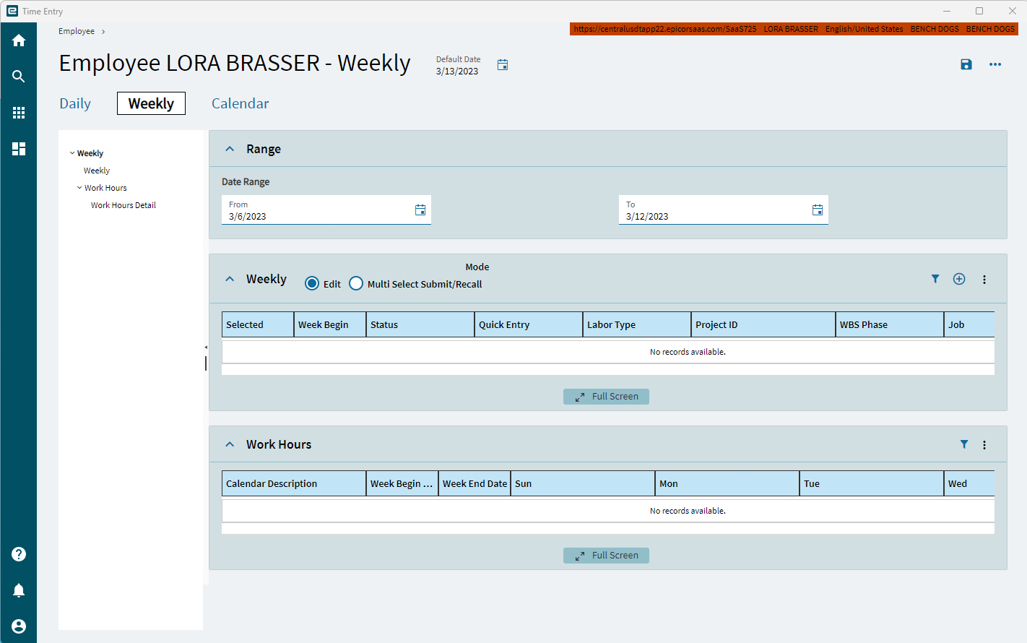This screenshot has width=1027, height=643.
Task: Sort by Job column header
Action: tap(969, 324)
